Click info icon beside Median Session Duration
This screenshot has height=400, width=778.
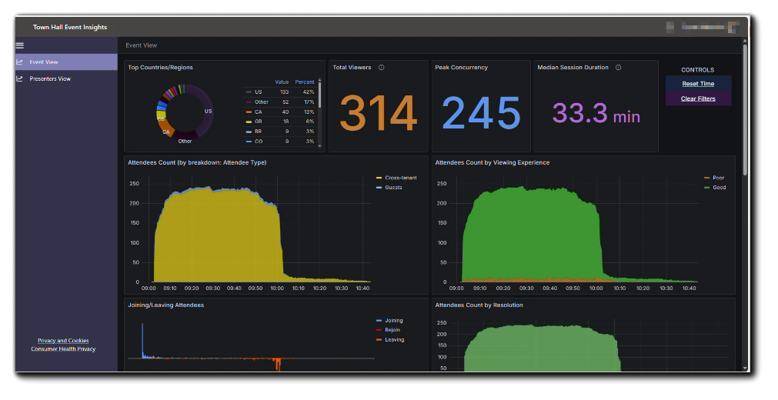(x=618, y=68)
